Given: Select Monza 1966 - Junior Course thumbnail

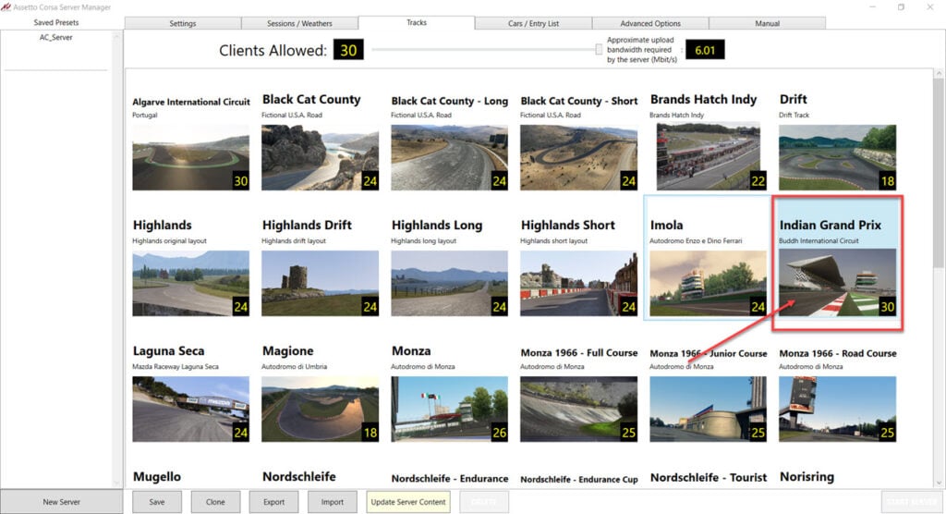Looking at the screenshot, I should [709, 409].
